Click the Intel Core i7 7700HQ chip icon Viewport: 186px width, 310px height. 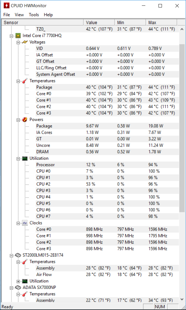point(18,36)
